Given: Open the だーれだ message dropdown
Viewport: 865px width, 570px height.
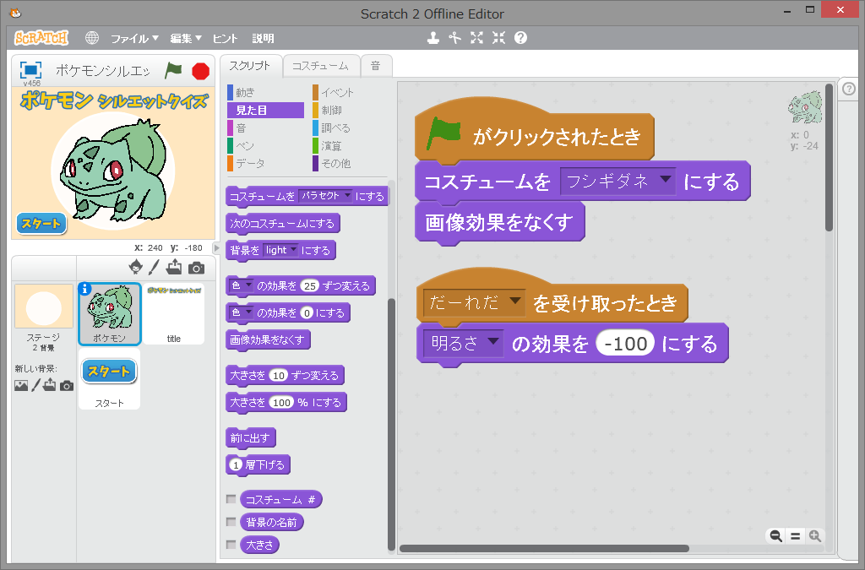Looking at the screenshot, I should tap(475, 302).
